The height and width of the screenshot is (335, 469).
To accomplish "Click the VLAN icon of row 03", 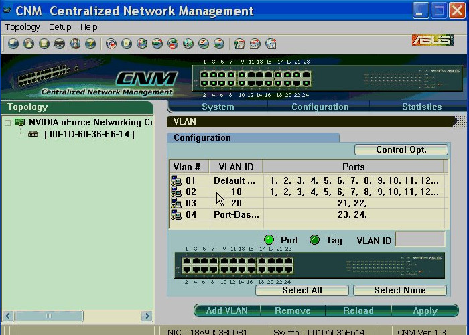I will point(176,203).
